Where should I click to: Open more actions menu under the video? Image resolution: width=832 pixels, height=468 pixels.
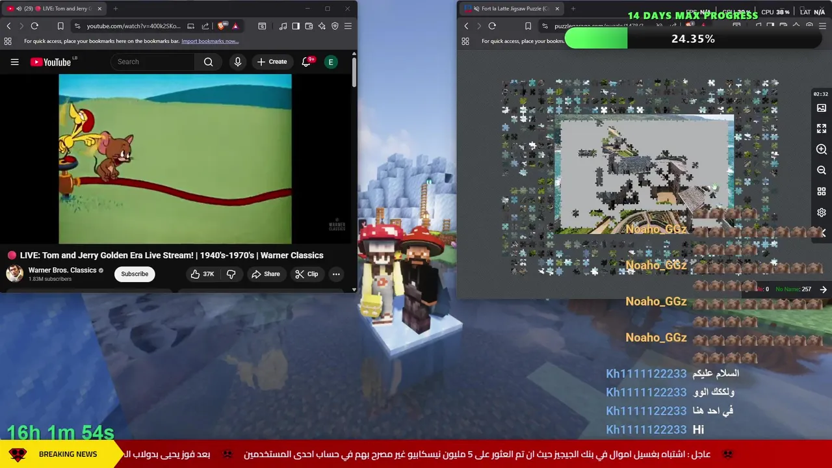pos(336,274)
